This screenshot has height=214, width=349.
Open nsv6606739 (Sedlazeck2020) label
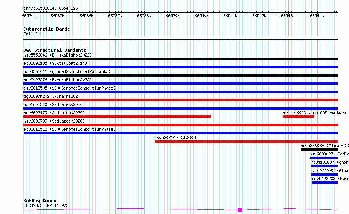click(54, 121)
